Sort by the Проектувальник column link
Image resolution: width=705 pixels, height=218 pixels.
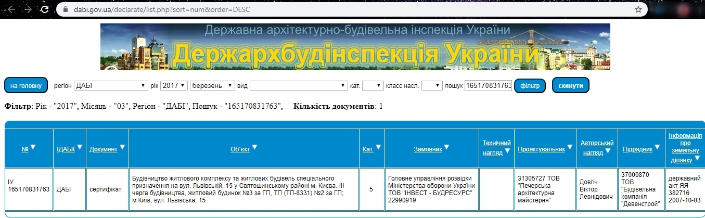pos(541,149)
